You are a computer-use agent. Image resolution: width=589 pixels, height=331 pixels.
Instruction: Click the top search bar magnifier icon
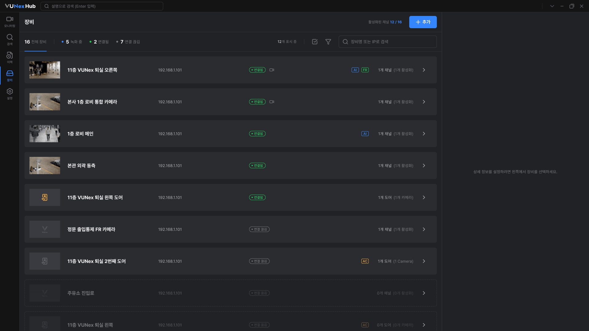[x=47, y=6]
